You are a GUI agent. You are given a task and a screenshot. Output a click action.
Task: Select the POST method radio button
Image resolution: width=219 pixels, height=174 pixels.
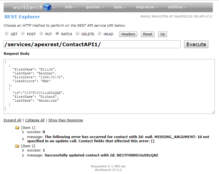click(x=23, y=33)
